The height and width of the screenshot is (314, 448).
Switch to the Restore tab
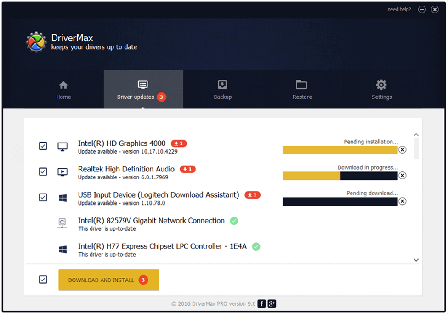pyautogui.click(x=302, y=89)
